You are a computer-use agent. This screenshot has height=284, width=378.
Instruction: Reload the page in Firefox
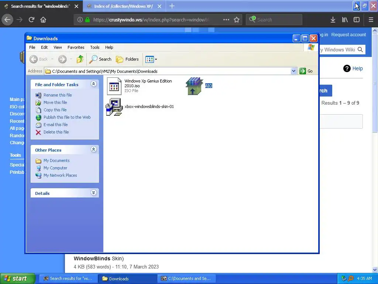point(31,20)
